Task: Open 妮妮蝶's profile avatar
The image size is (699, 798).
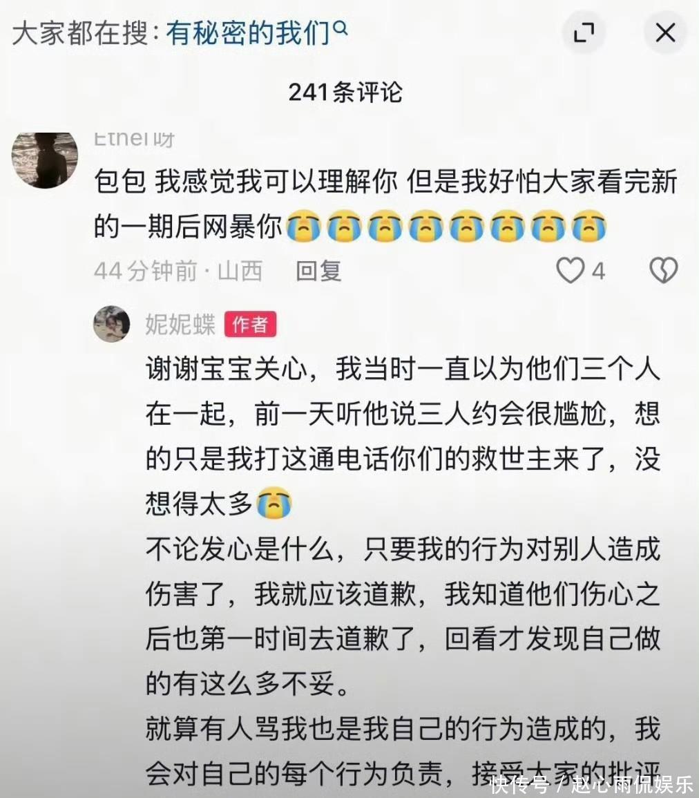Action: (111, 323)
